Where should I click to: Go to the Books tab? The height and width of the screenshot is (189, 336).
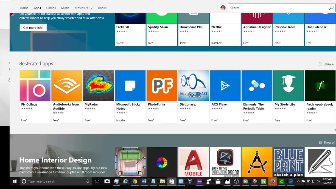(x=102, y=8)
